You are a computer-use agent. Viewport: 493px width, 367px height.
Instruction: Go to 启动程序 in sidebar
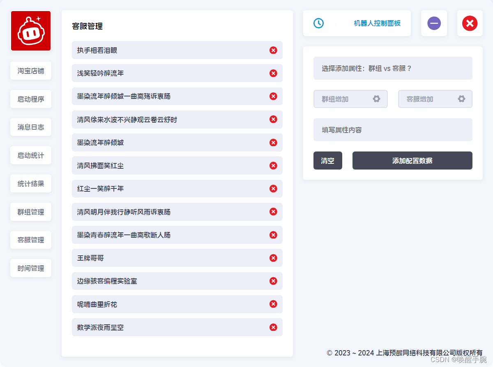[x=31, y=99]
